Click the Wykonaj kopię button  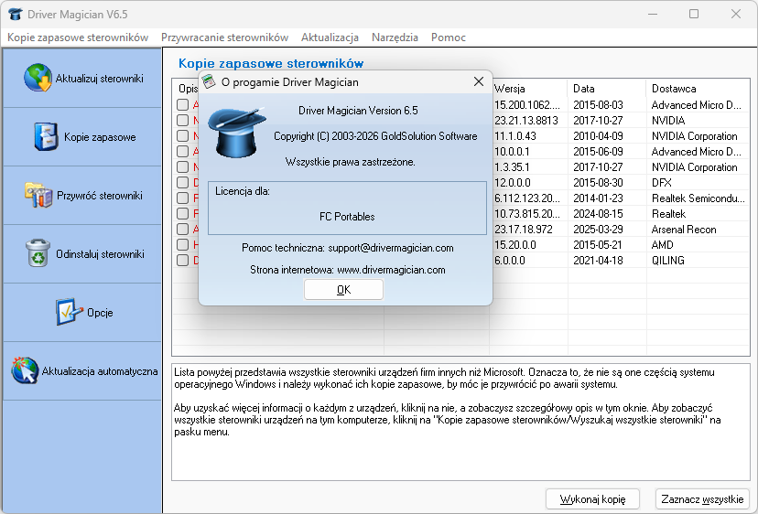(x=592, y=499)
